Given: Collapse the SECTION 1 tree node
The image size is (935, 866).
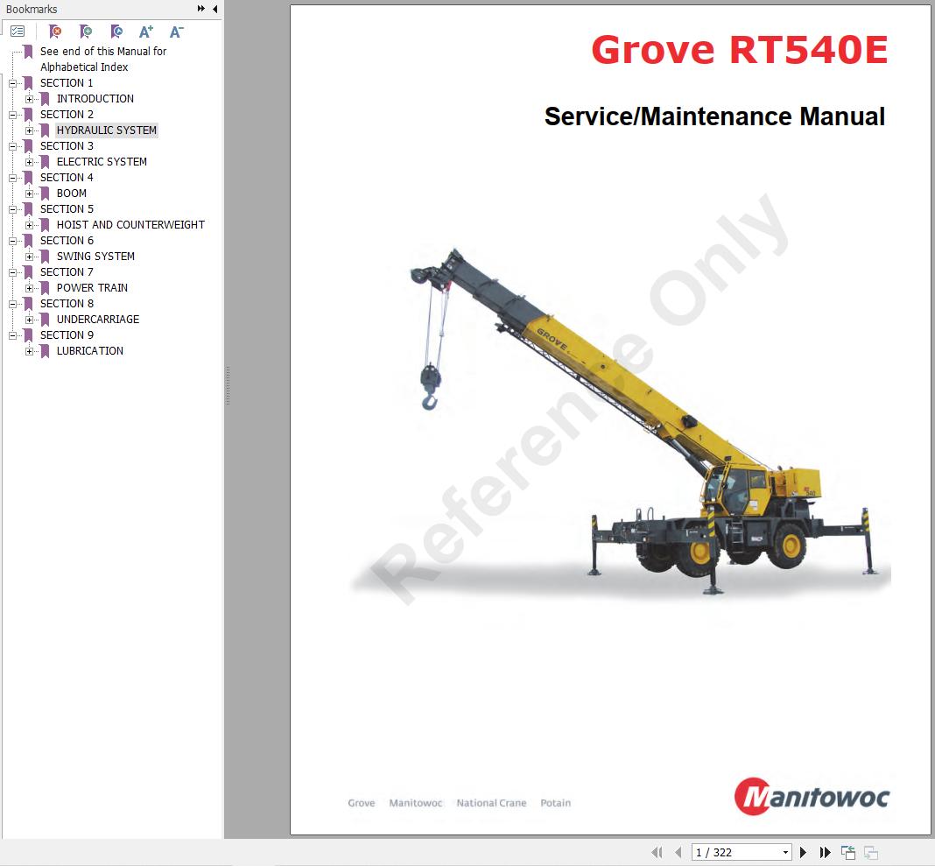Looking at the screenshot, I should click(13, 83).
